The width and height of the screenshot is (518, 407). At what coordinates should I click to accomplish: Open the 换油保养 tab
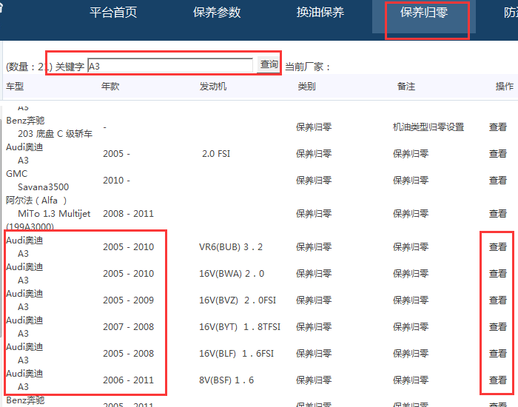pos(320,13)
